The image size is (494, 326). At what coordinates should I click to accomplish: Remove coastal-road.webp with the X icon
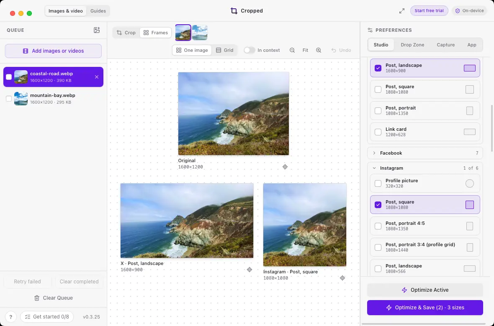coord(97,77)
